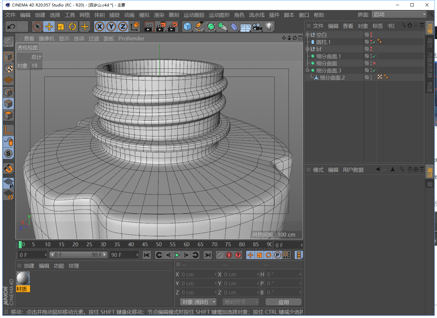The image size is (437, 318).
Task: Select the 材质 material thumbnail
Action: point(23,278)
